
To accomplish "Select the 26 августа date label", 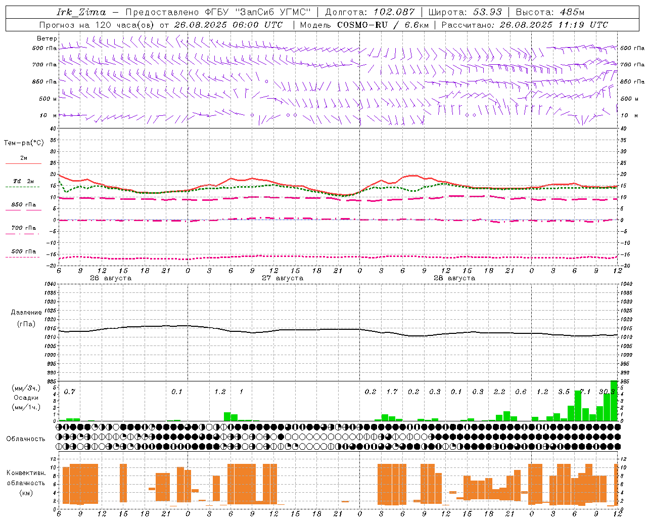I will [111, 278].
